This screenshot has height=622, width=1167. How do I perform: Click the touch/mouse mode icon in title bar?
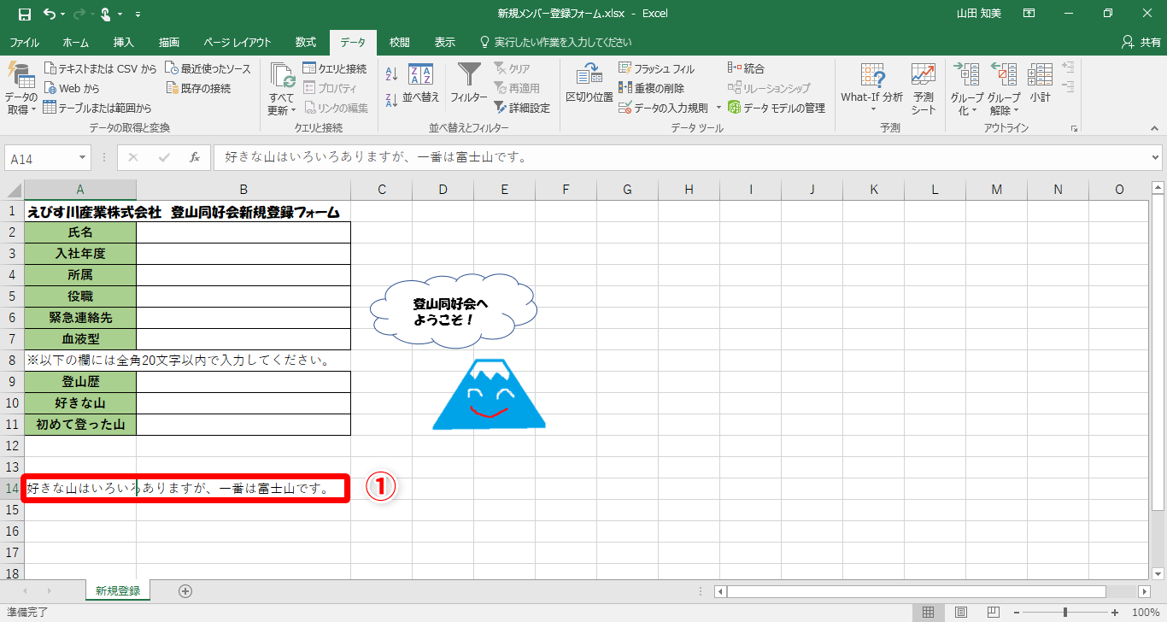point(106,14)
